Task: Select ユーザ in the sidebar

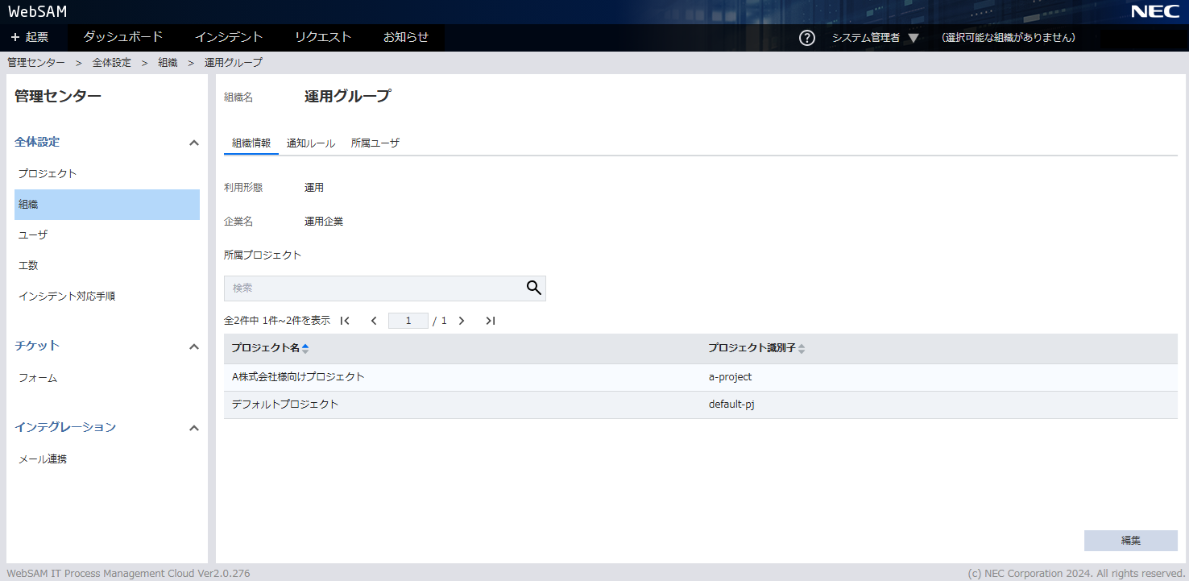Action: click(x=107, y=235)
